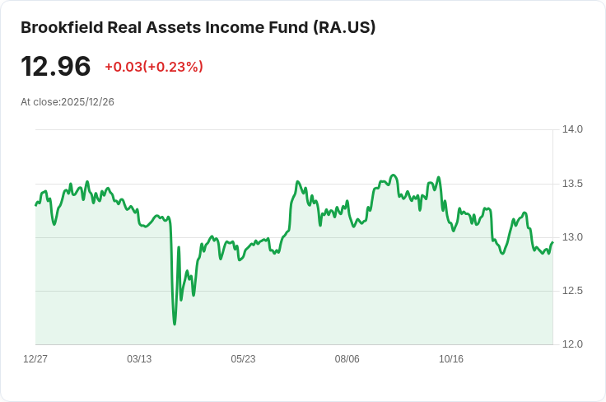Click the 08/06 x-axis date
The height and width of the screenshot is (402, 606).
click(347, 359)
